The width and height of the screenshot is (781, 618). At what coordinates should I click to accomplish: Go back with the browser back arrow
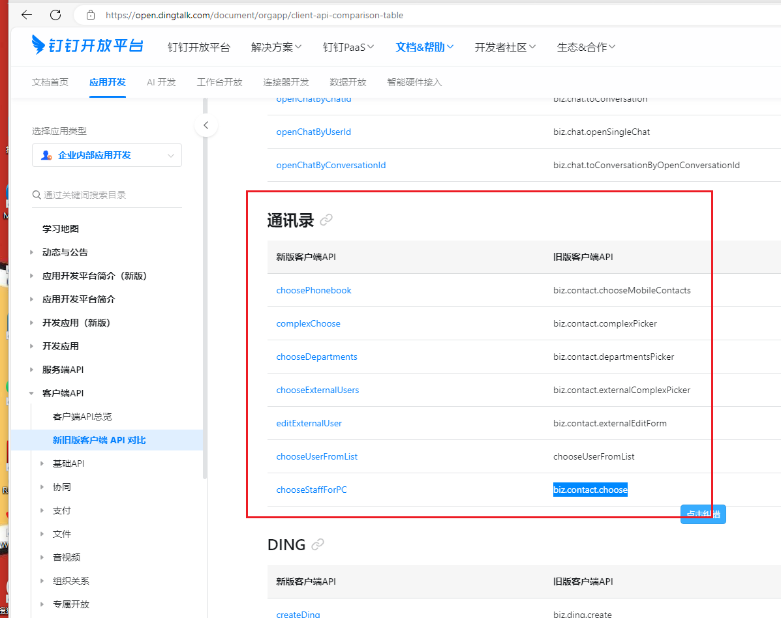point(27,15)
